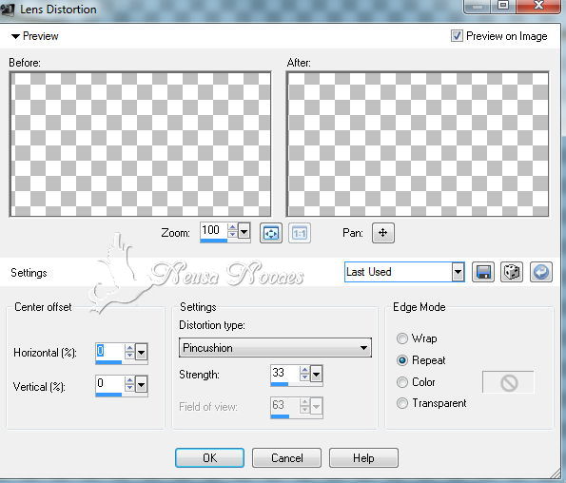Open the slider dropdown beside the Strength value
566x483 pixels.
tap(316, 374)
